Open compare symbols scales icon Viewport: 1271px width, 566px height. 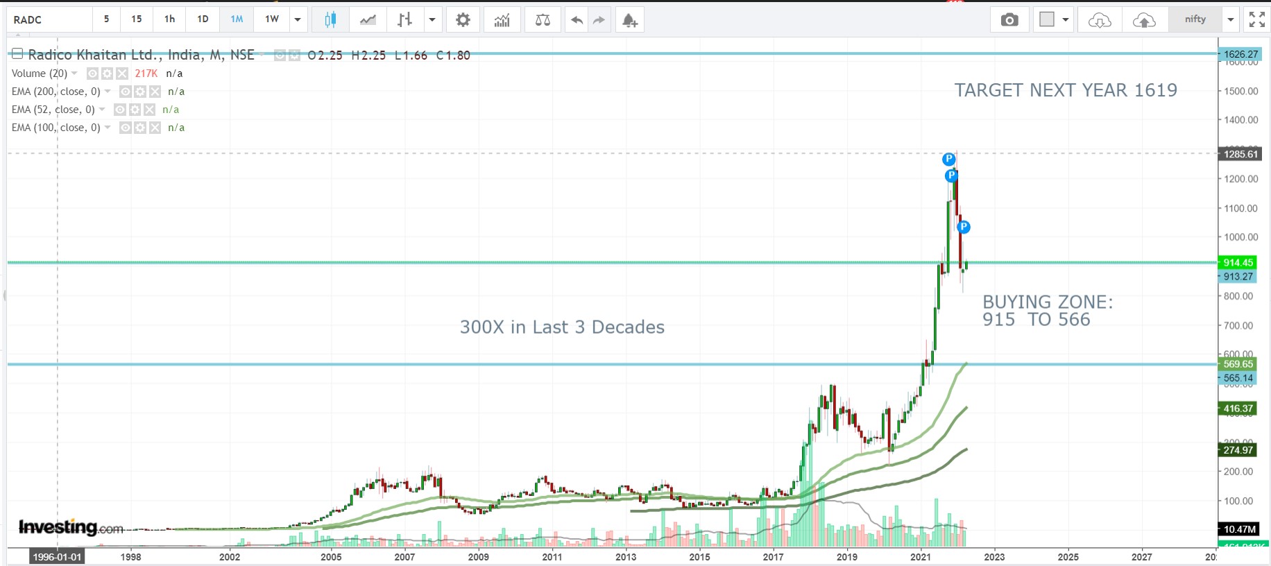click(x=543, y=19)
